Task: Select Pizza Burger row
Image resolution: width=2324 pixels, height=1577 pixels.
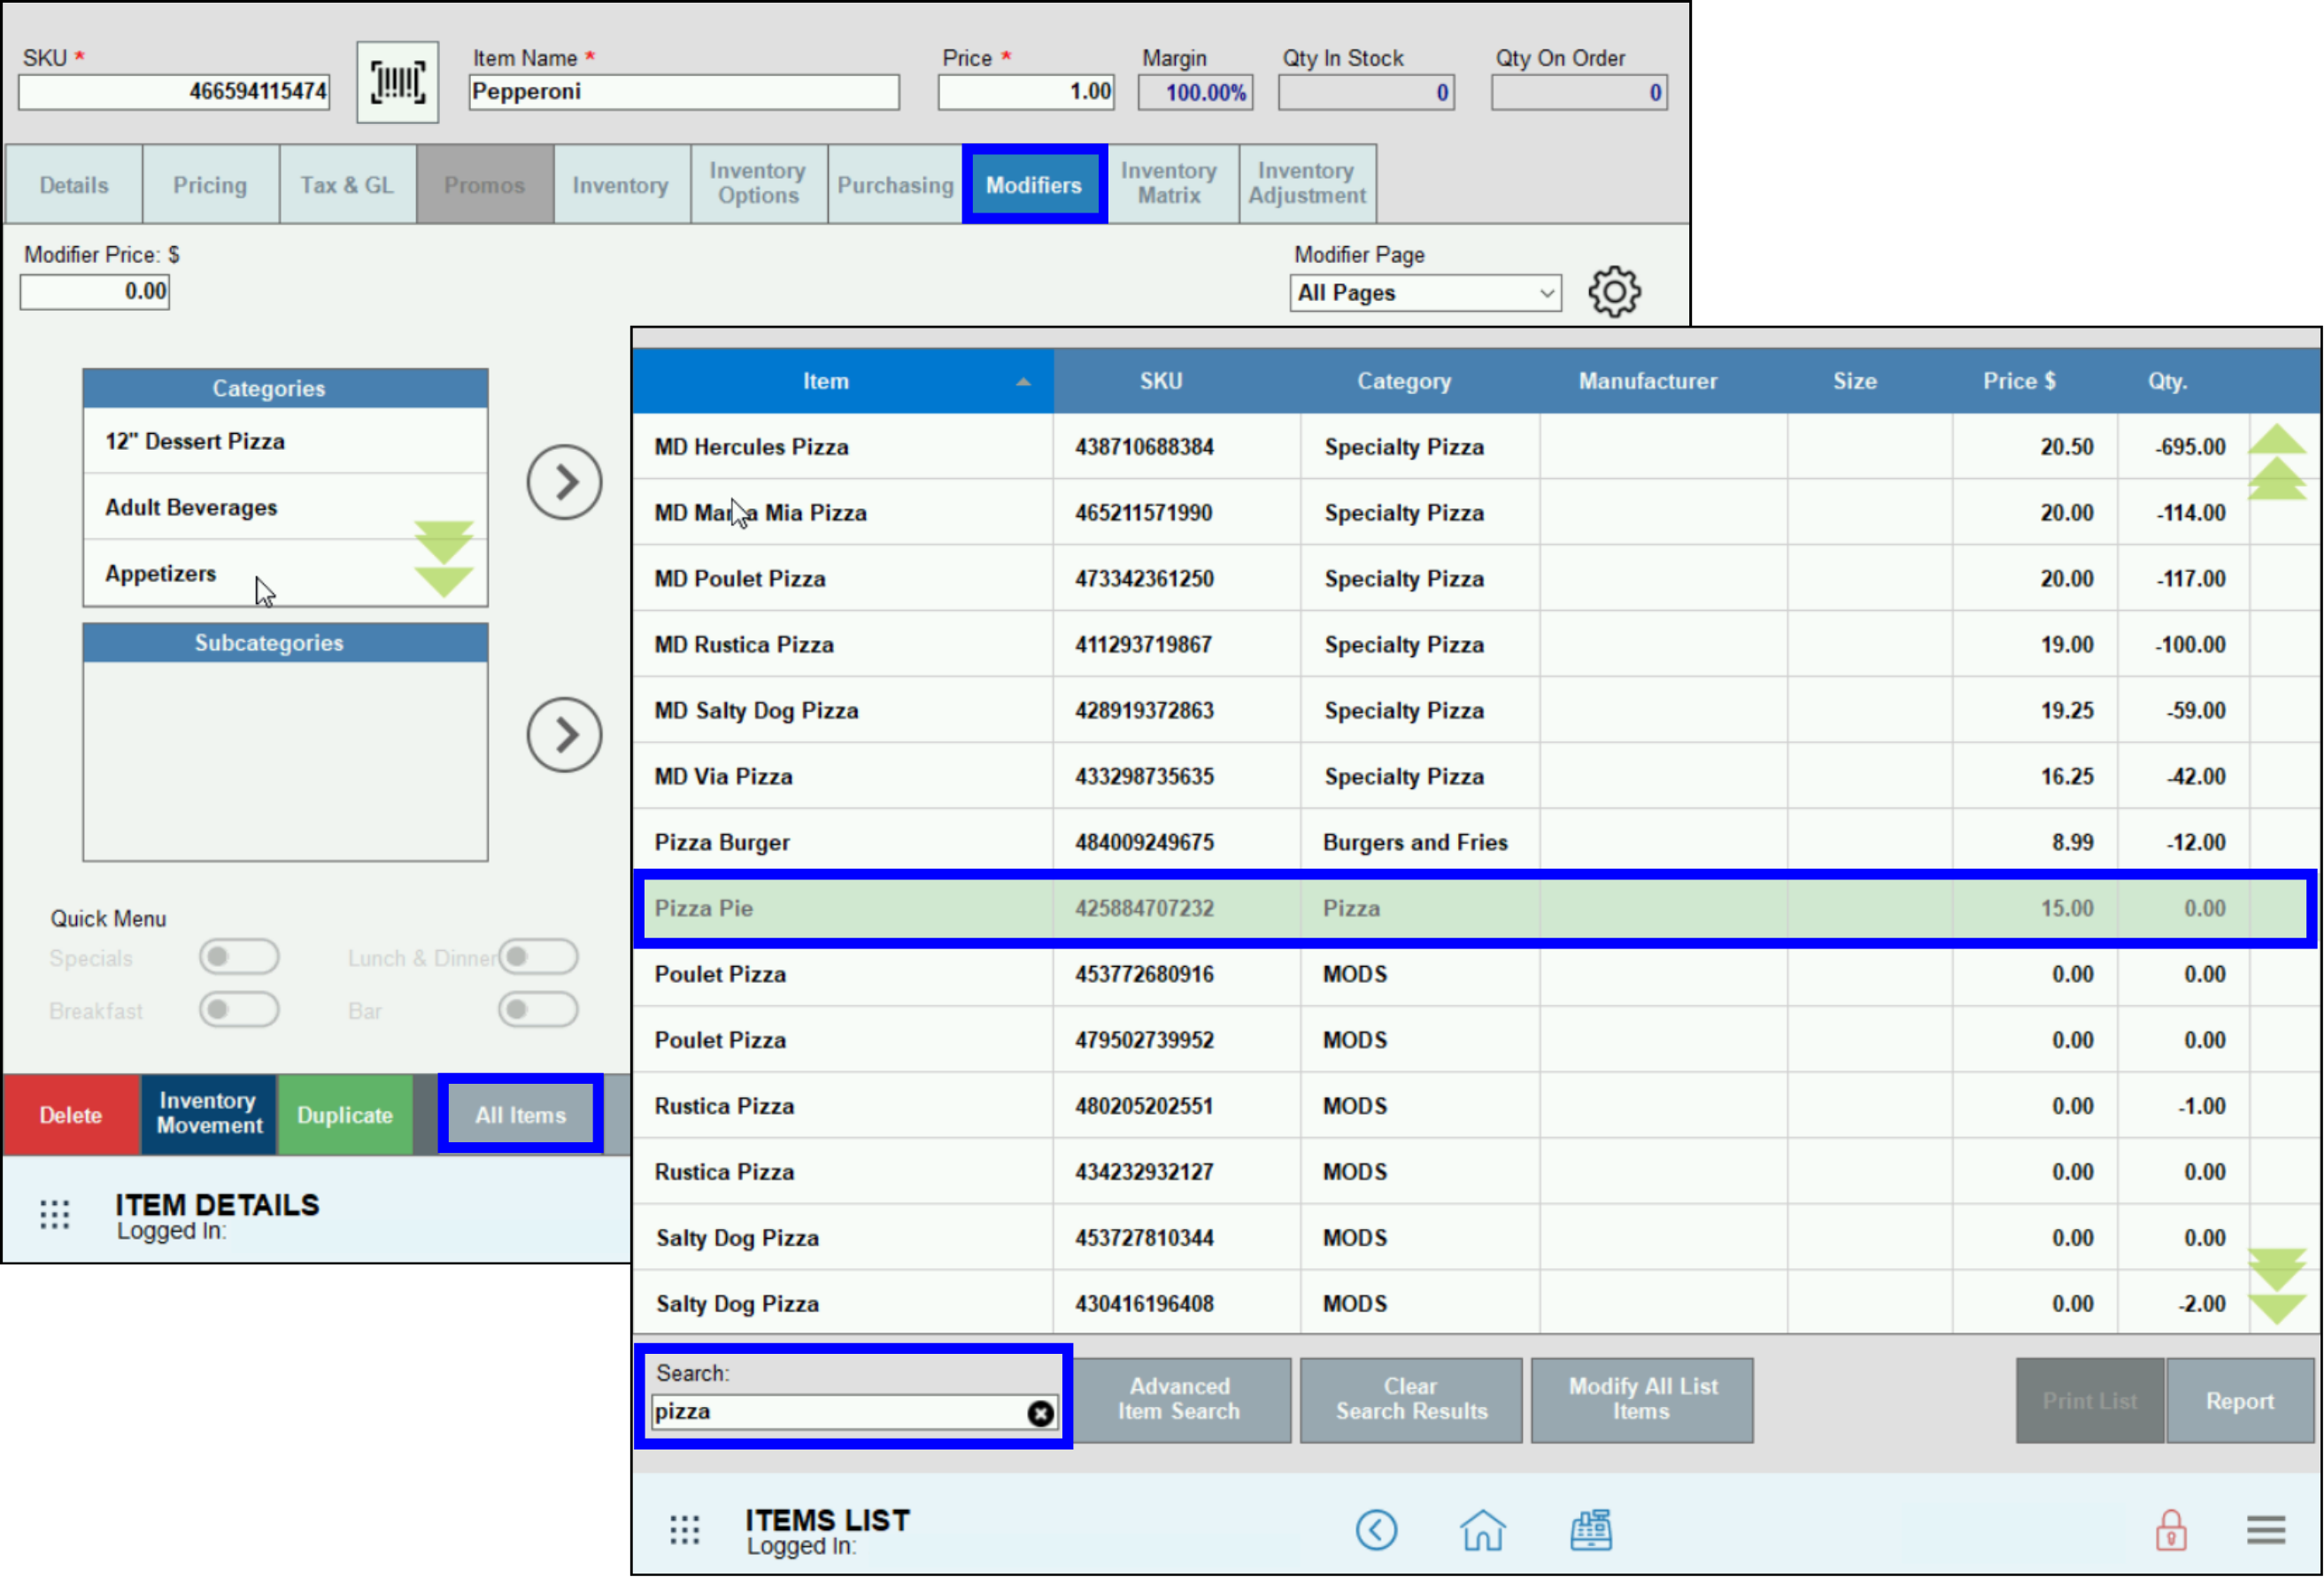Action: tap(1440, 842)
